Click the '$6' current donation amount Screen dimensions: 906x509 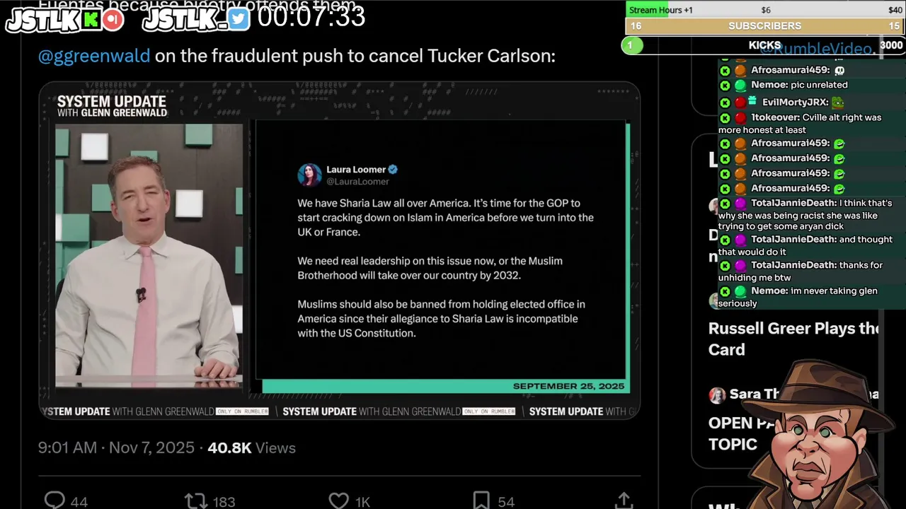766,10
